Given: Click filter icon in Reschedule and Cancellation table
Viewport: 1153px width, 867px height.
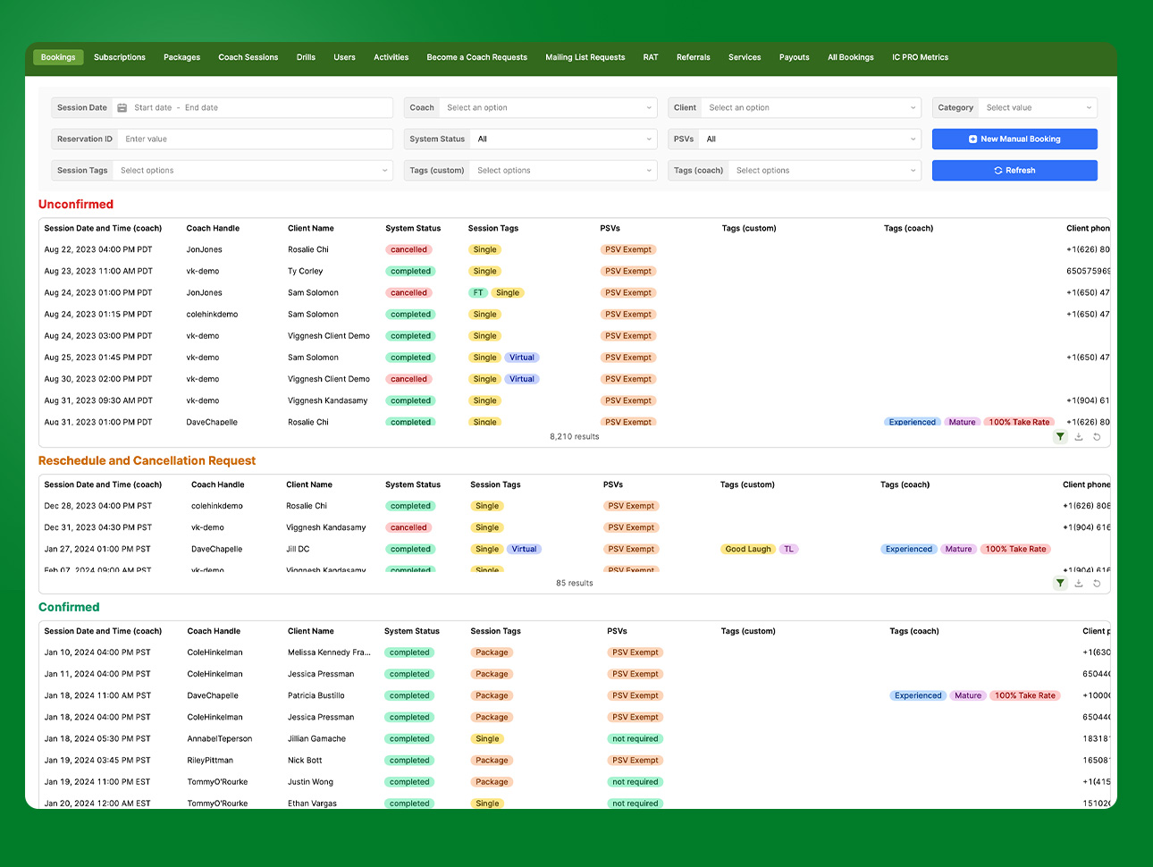Looking at the screenshot, I should pyautogui.click(x=1060, y=584).
